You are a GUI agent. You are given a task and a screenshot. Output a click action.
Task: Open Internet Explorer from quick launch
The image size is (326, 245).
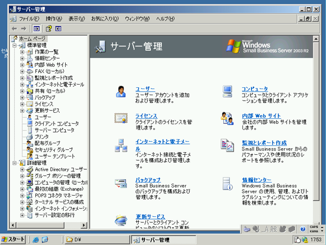(36, 240)
